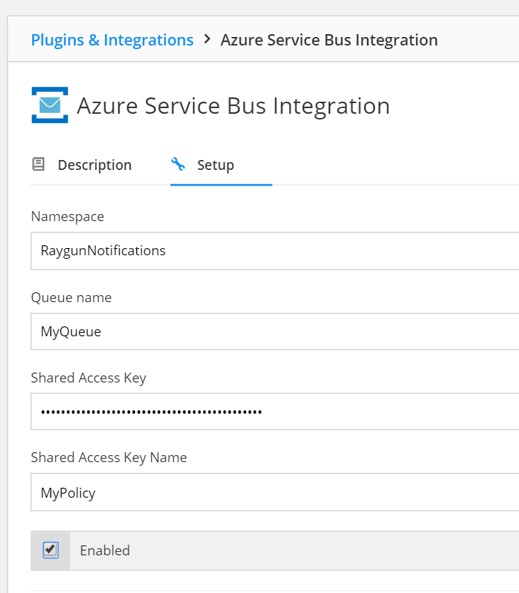This screenshot has width=519, height=593.
Task: Click the Shared Access Key Name label
Action: click(x=109, y=458)
